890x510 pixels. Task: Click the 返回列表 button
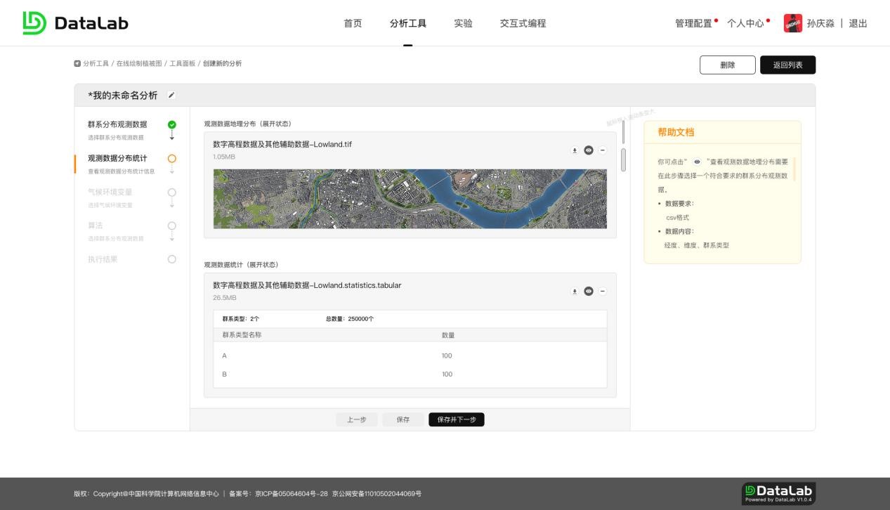pyautogui.click(x=787, y=65)
